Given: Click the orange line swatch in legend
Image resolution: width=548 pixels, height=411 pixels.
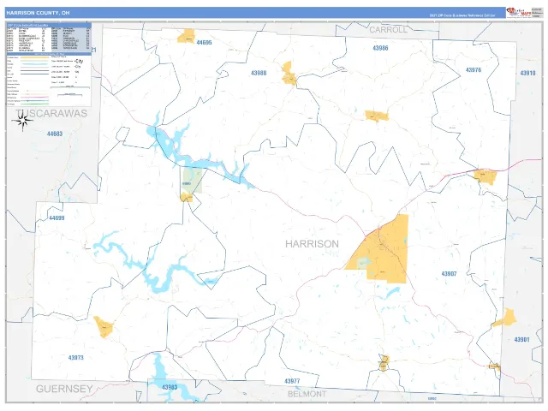Looking at the screenshot, I should (x=34, y=57).
